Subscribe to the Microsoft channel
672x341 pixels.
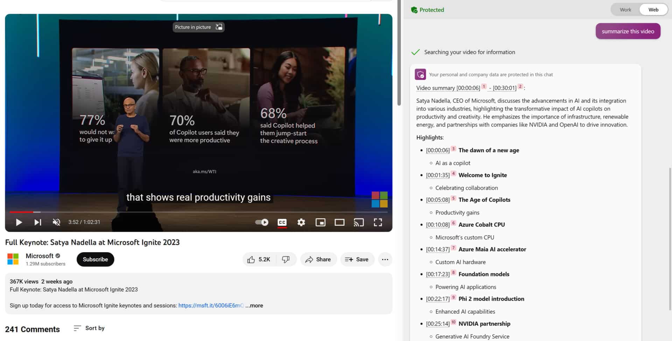(x=95, y=259)
